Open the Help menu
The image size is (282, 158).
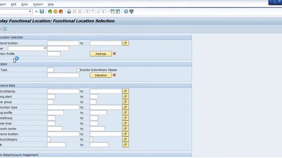pos(51,4)
